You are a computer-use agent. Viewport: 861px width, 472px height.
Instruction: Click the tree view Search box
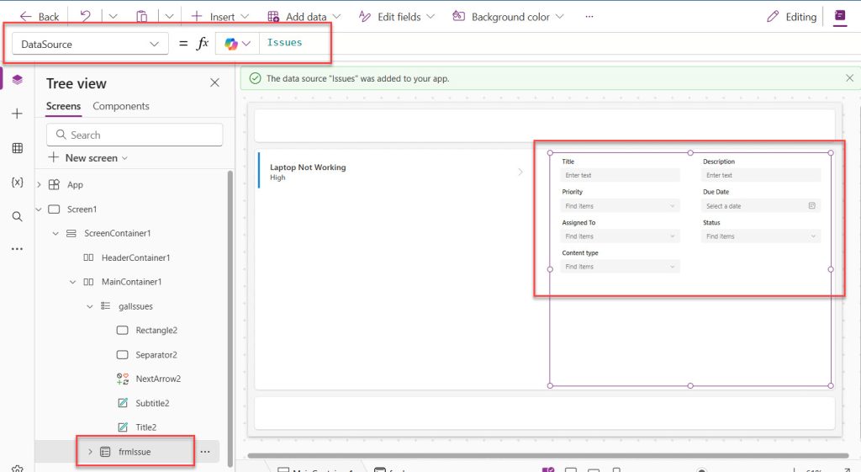point(135,135)
